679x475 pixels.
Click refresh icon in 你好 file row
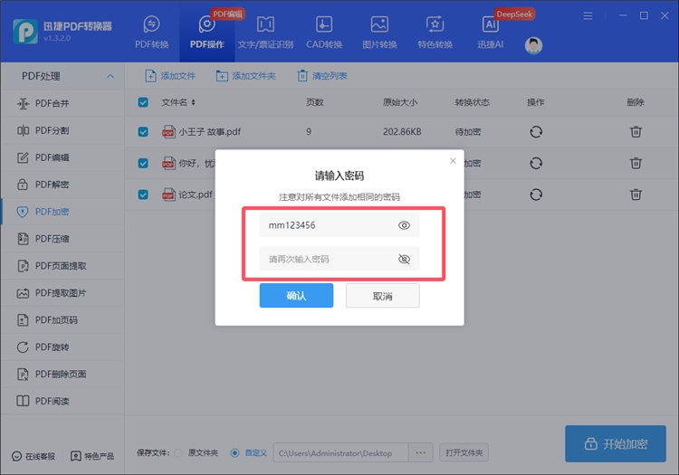[x=536, y=163]
